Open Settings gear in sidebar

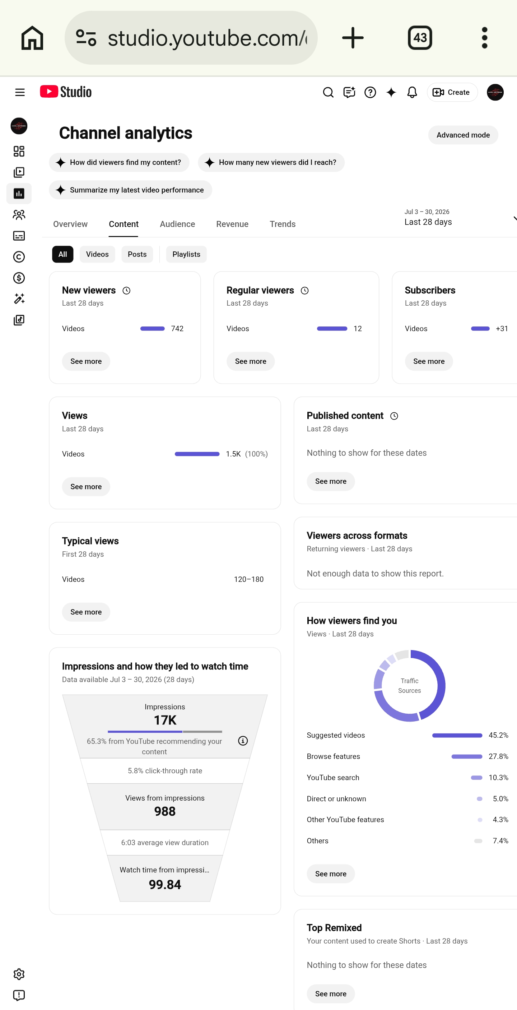click(19, 974)
